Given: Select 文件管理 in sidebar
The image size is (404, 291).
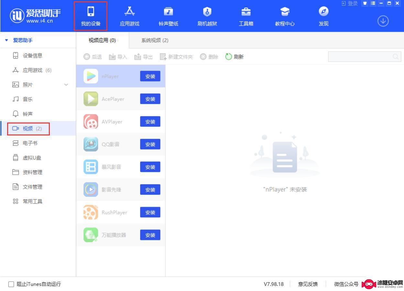Looking at the screenshot, I should 38,187.
